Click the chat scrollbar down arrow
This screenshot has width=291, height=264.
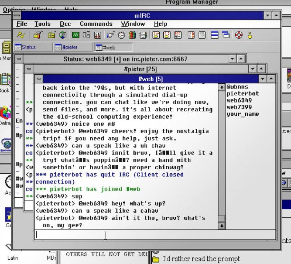tap(222, 226)
